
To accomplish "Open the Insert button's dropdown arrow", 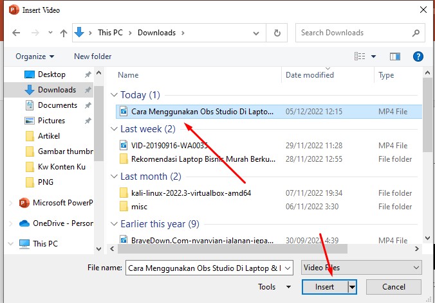I will [x=352, y=287].
